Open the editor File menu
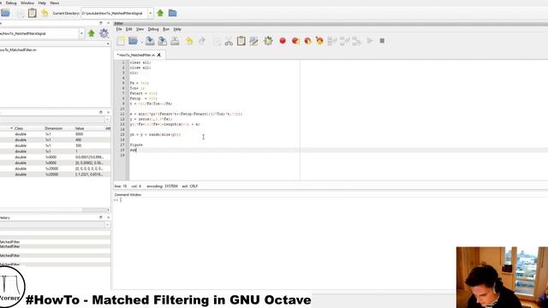The height and width of the screenshot is (308, 548). tap(119, 29)
